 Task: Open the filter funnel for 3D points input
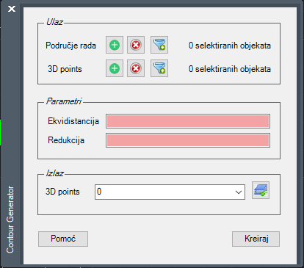[x=159, y=68]
